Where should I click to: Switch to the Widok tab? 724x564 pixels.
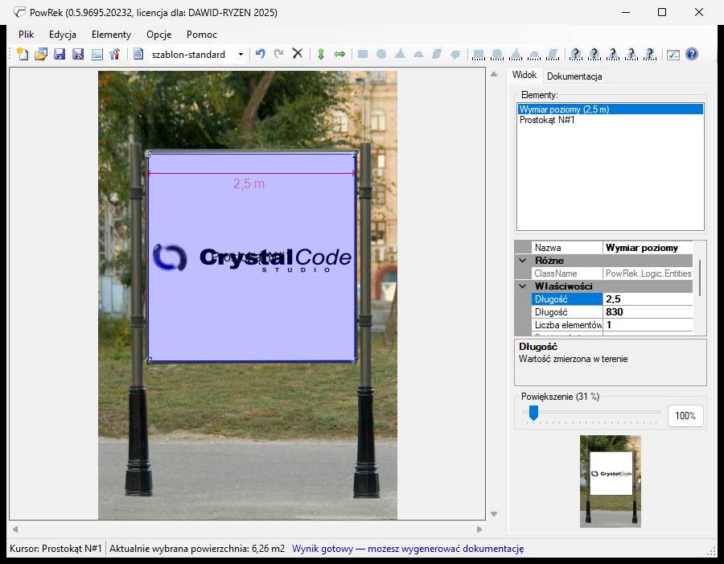[x=524, y=75]
